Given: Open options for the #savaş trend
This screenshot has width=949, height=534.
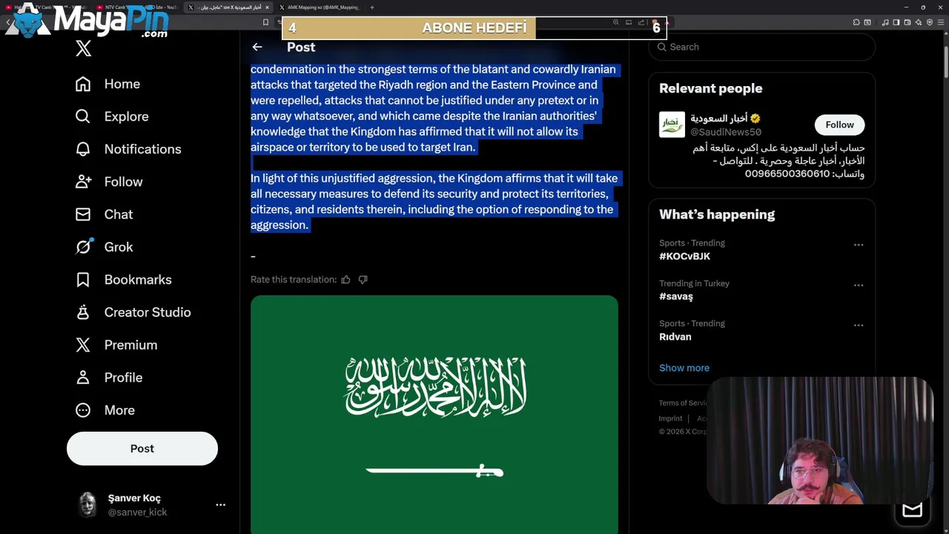Looking at the screenshot, I should tap(859, 285).
